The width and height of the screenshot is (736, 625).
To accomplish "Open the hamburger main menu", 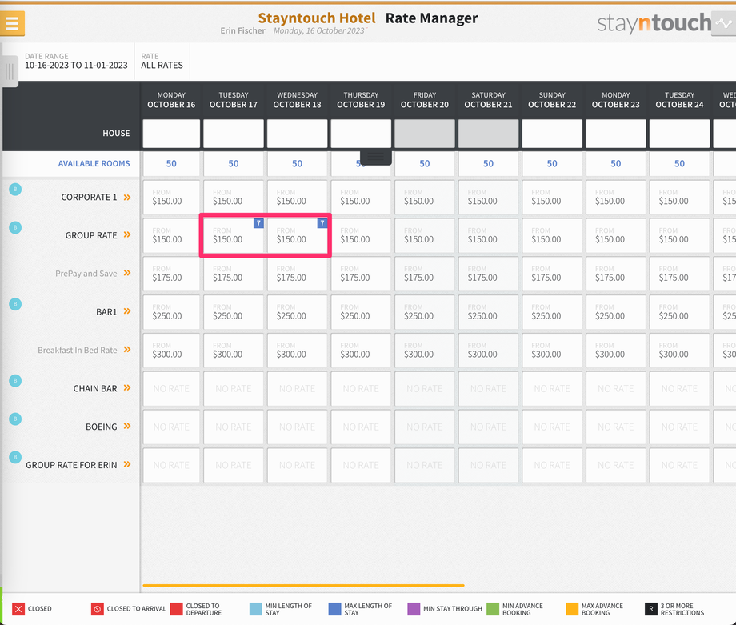I will pos(12,23).
